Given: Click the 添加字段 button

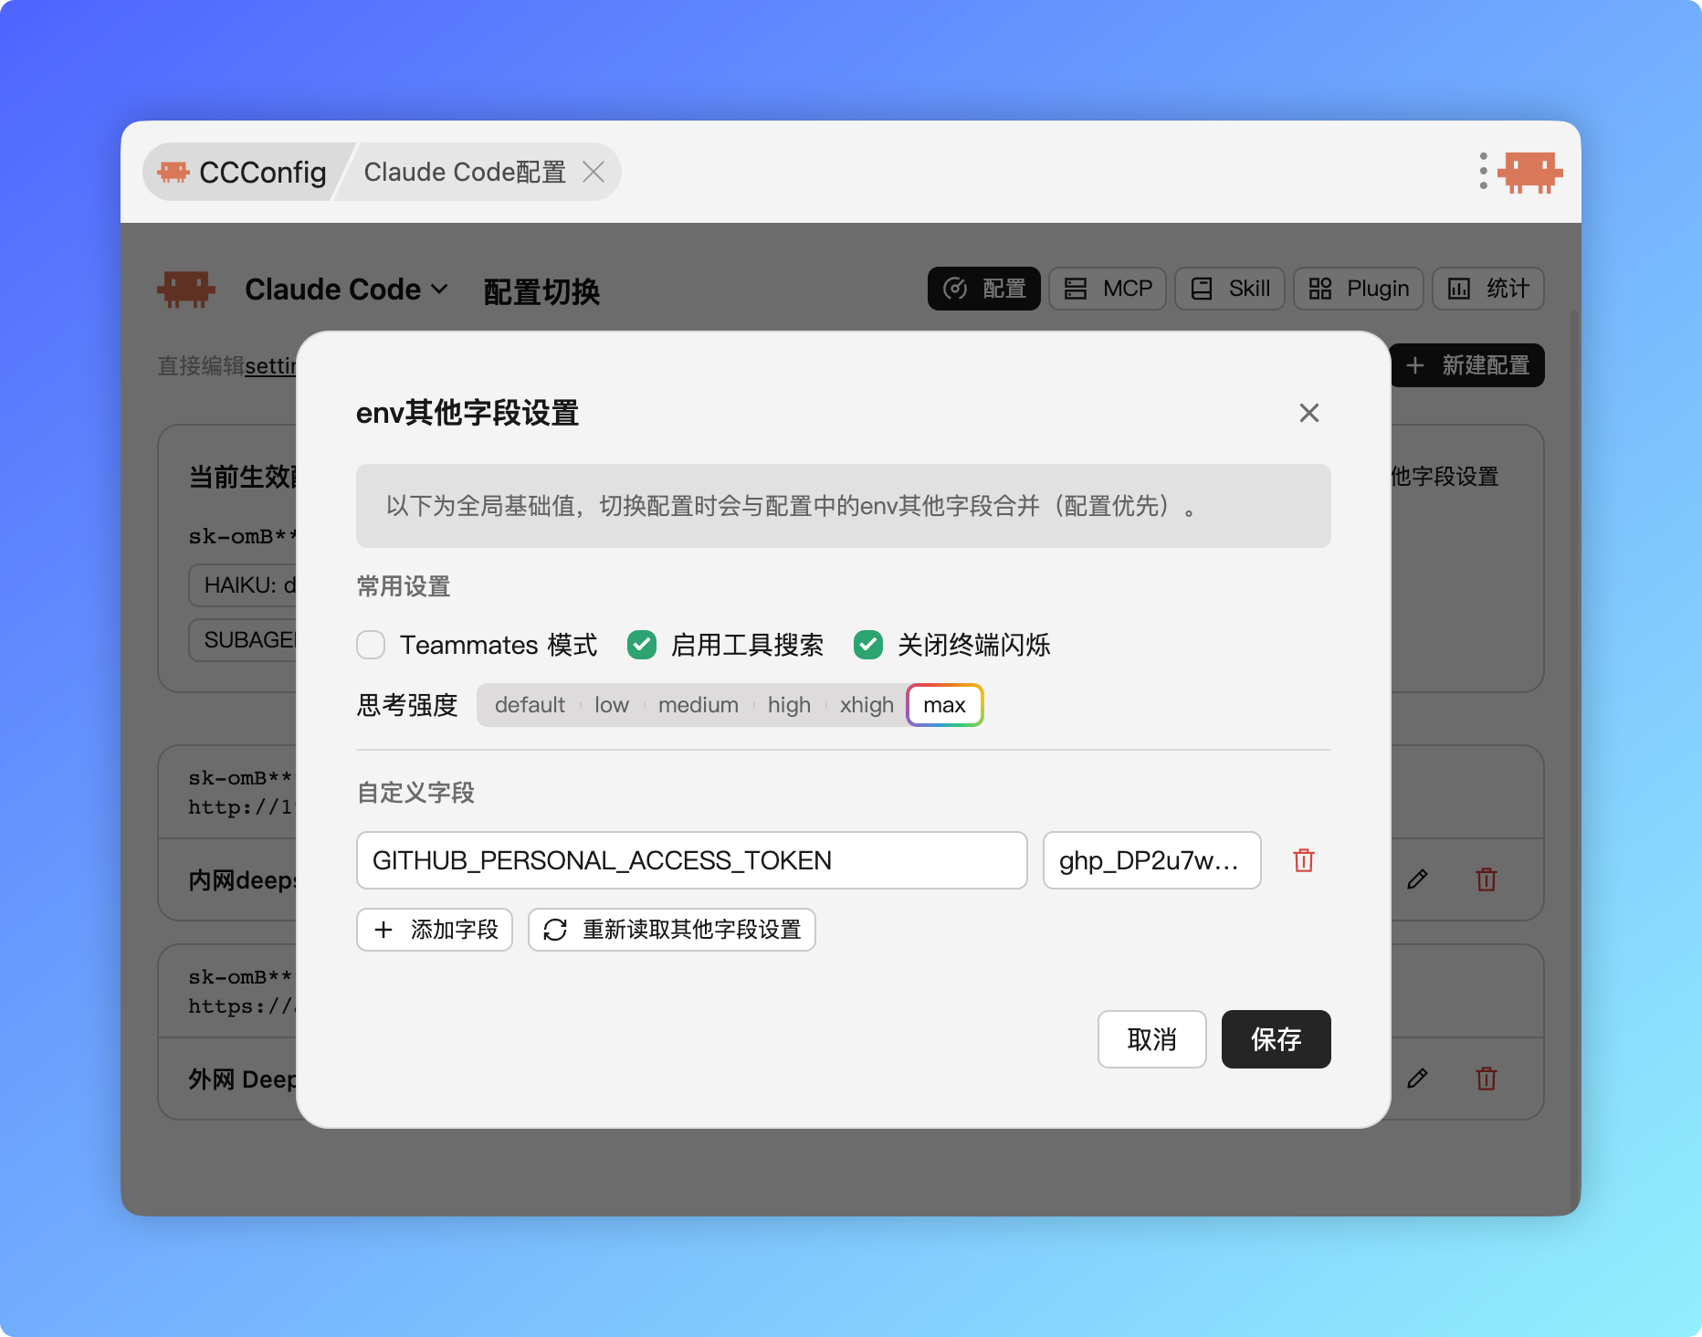Looking at the screenshot, I should 435,930.
